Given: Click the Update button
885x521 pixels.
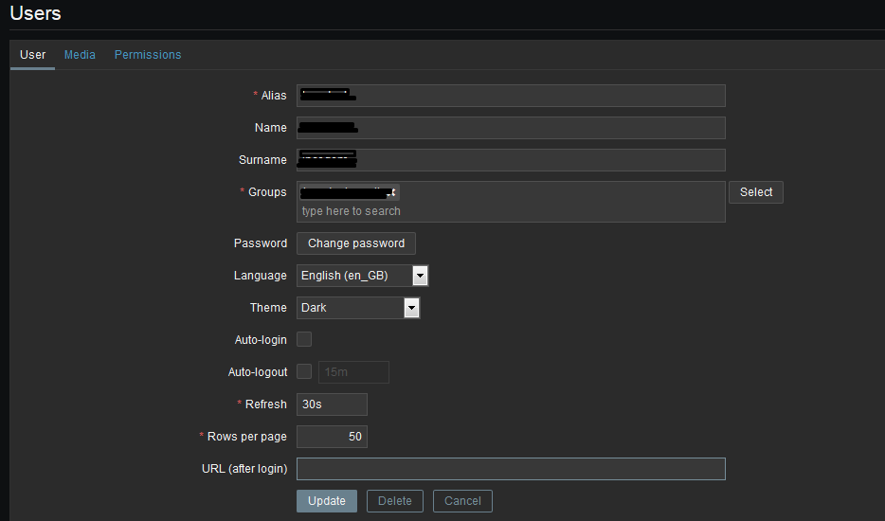Looking at the screenshot, I should pos(327,501).
